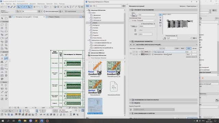Go to previous parameter page arrow

click(131, 45)
